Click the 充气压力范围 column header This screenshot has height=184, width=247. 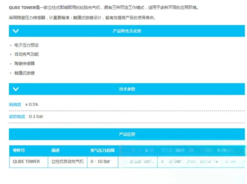point(103,150)
